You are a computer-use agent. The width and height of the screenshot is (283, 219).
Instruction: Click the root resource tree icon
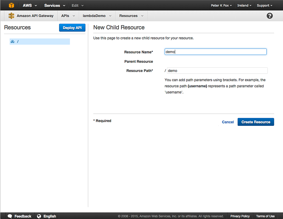[12, 41]
